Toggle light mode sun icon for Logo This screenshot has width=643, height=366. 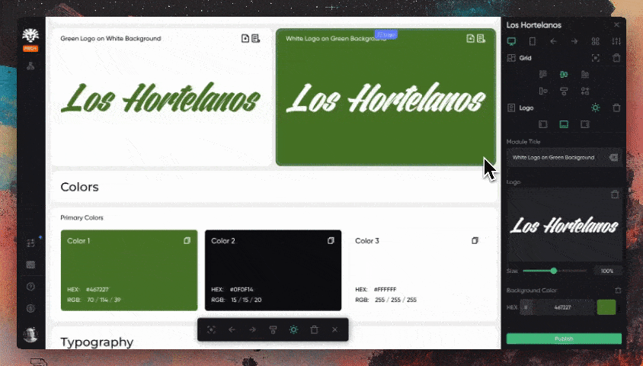[596, 108]
